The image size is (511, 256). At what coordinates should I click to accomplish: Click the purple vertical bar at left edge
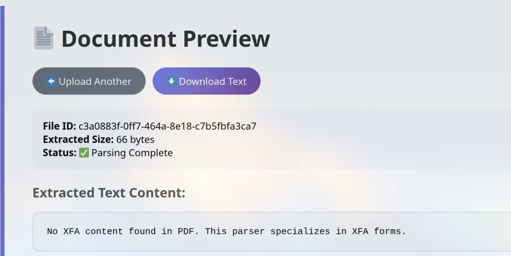[x=2, y=131]
